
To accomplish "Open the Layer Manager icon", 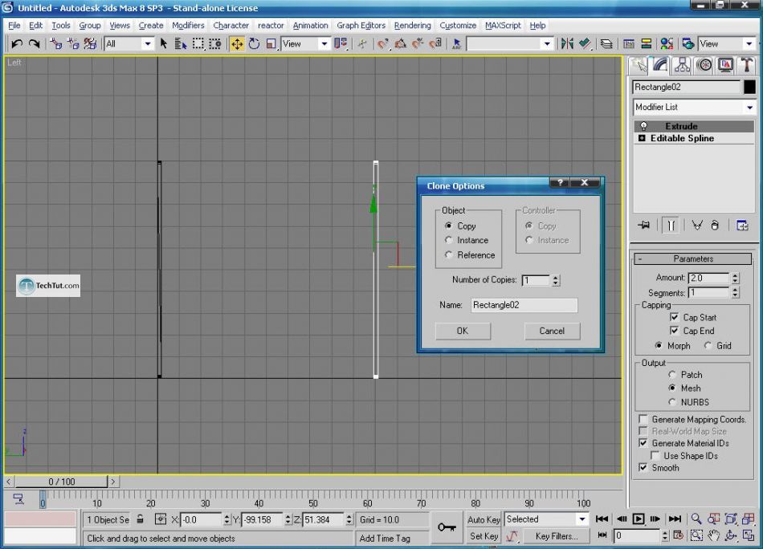I will point(606,44).
